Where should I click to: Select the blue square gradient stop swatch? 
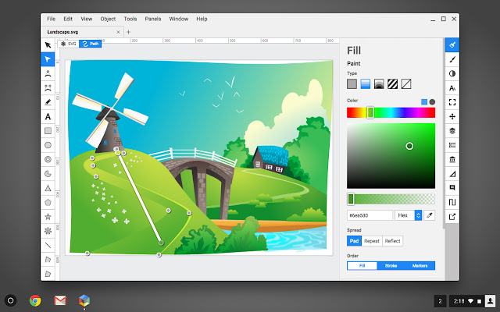pos(424,102)
